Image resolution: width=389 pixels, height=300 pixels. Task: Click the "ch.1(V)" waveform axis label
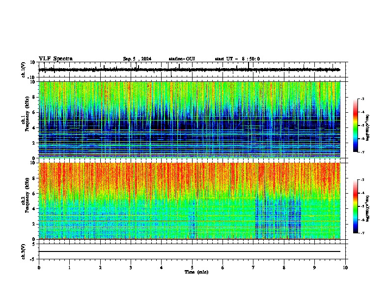(x=24, y=70)
